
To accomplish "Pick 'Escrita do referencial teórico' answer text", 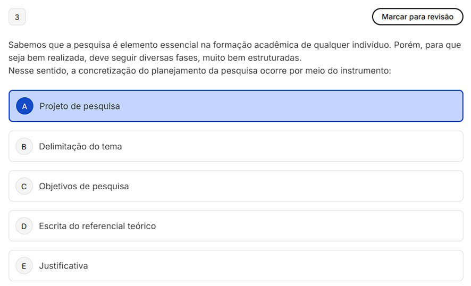I will click(x=97, y=226).
